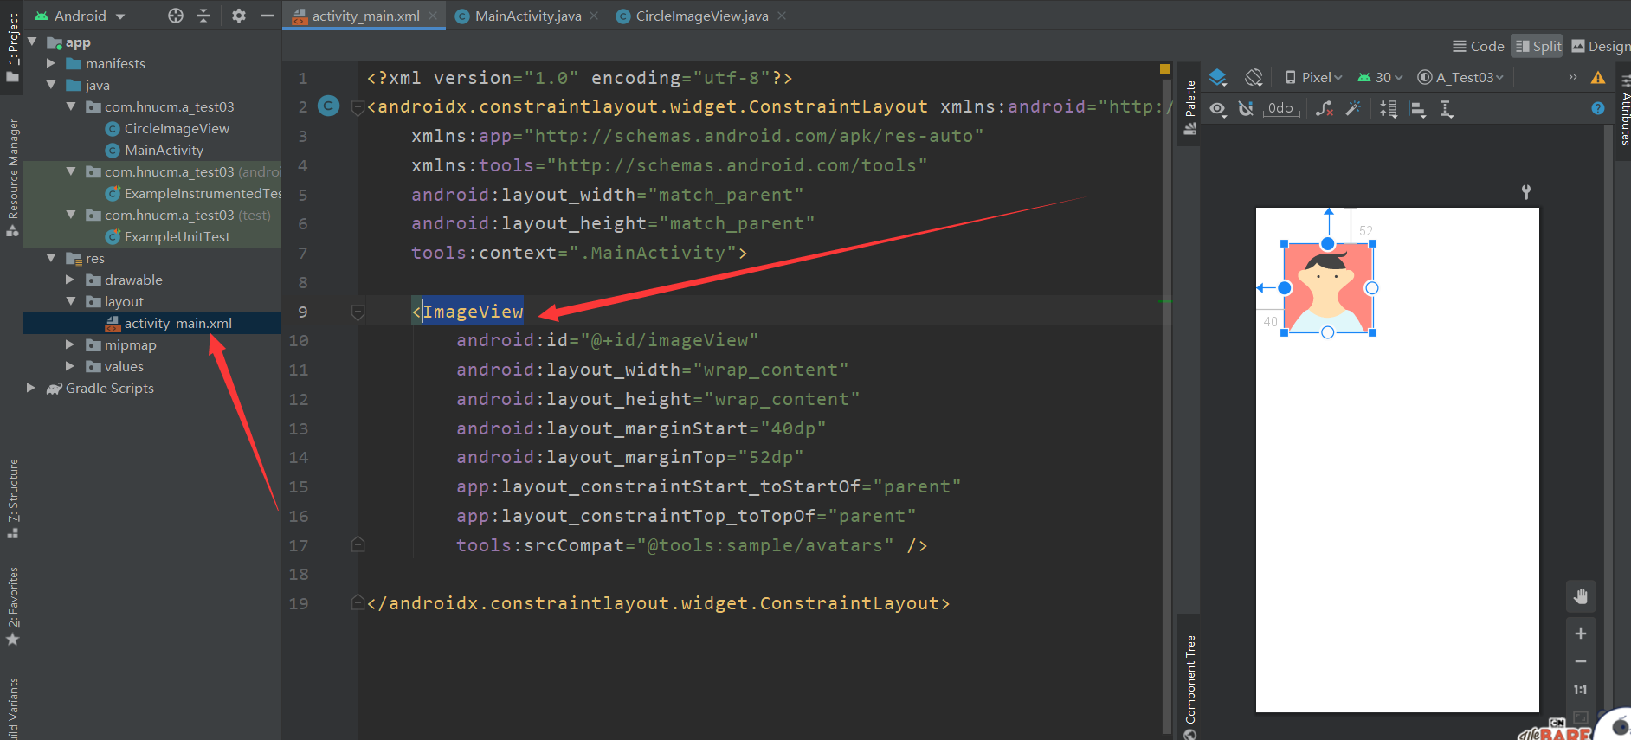
Task: Open the Guidelines icon menu
Action: point(1446,109)
